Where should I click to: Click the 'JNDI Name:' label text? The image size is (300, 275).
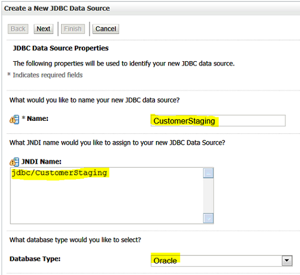(x=41, y=162)
